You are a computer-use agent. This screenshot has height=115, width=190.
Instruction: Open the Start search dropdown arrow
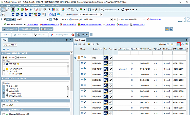tap(16, 29)
